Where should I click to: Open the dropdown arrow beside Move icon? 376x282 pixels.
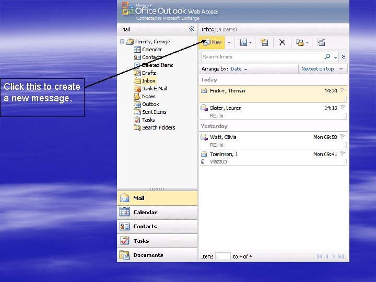(307, 43)
